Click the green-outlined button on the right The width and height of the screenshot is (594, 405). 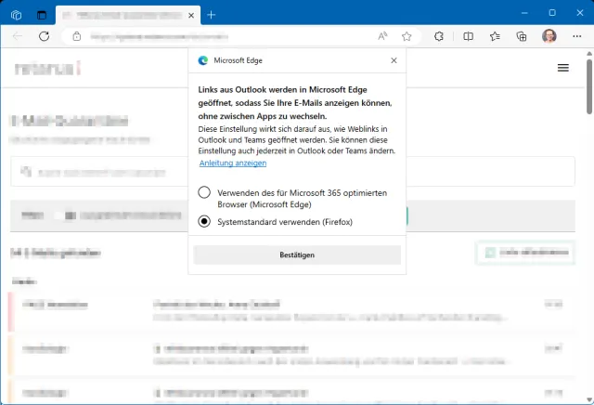click(x=525, y=253)
